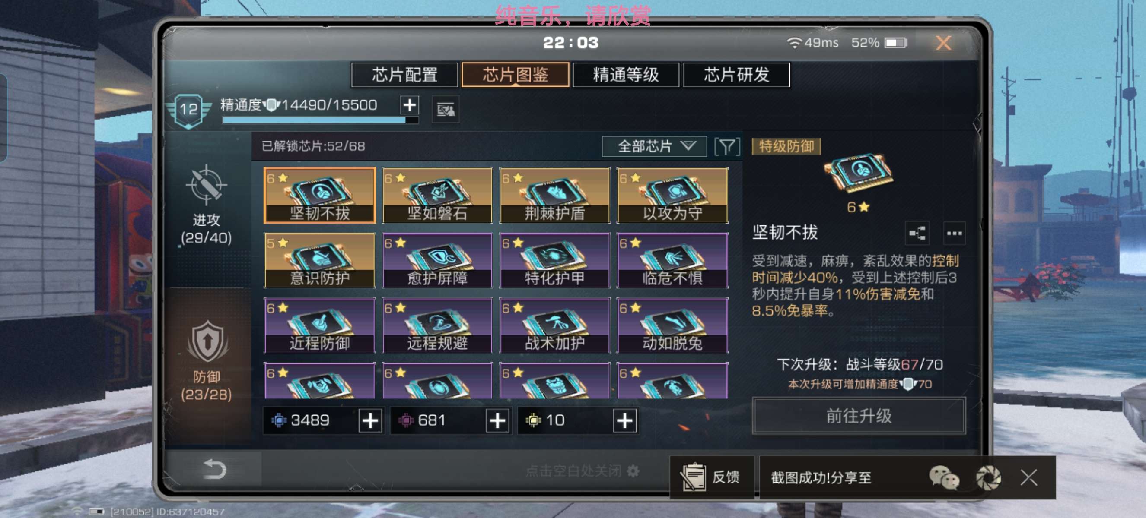
Task: Click the back arrow icon
Action: click(215, 470)
